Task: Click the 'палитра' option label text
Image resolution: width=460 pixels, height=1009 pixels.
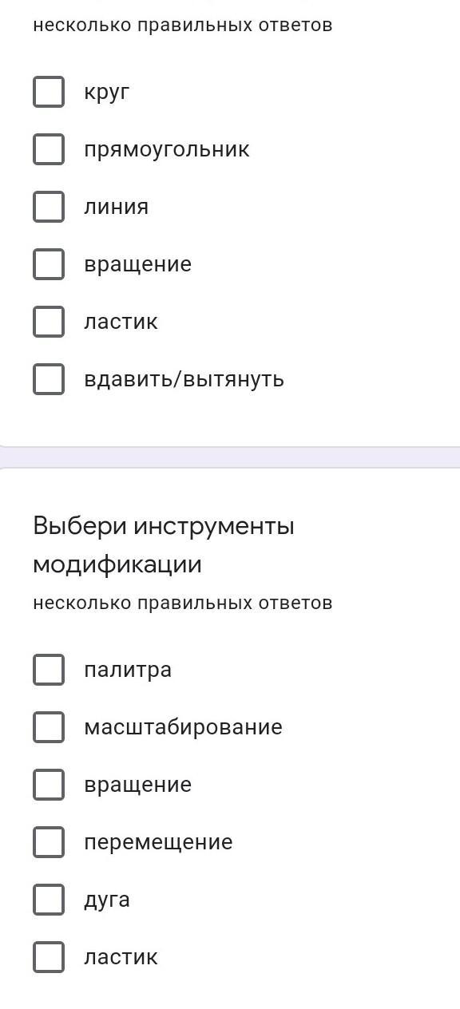Action: (128, 671)
